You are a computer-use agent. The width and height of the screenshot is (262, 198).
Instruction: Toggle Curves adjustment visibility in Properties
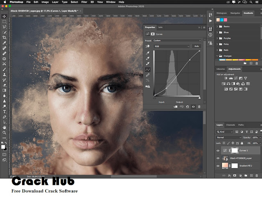[x=193, y=107]
